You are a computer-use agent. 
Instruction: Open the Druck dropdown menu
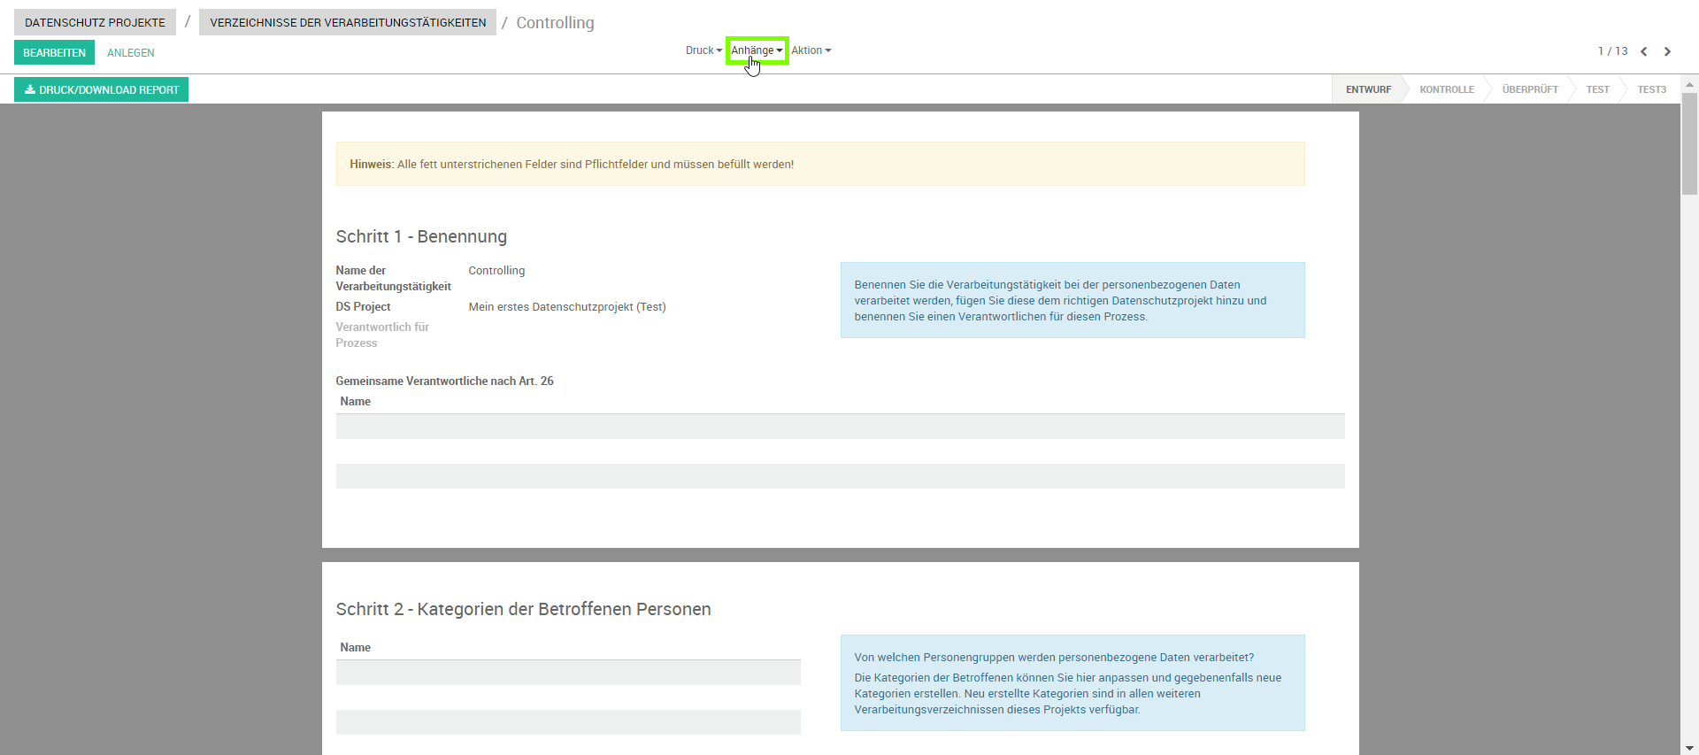click(x=703, y=50)
